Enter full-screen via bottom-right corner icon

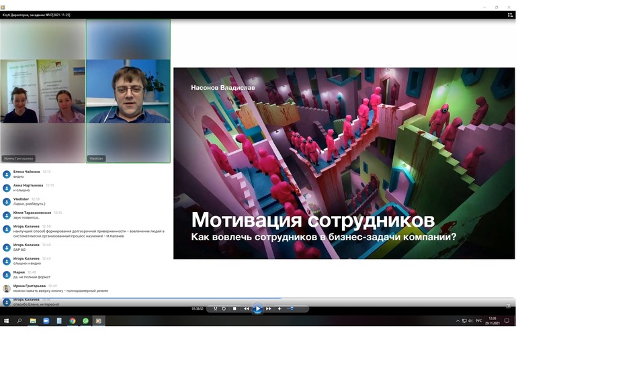(x=508, y=307)
